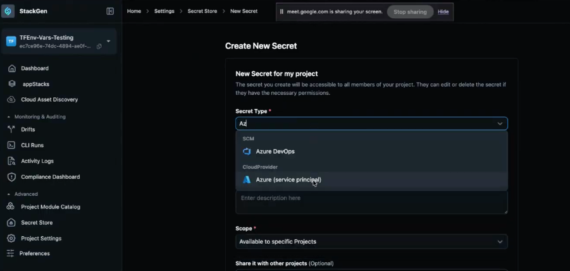
Task: Click the TF project avatar
Action: [x=11, y=41]
